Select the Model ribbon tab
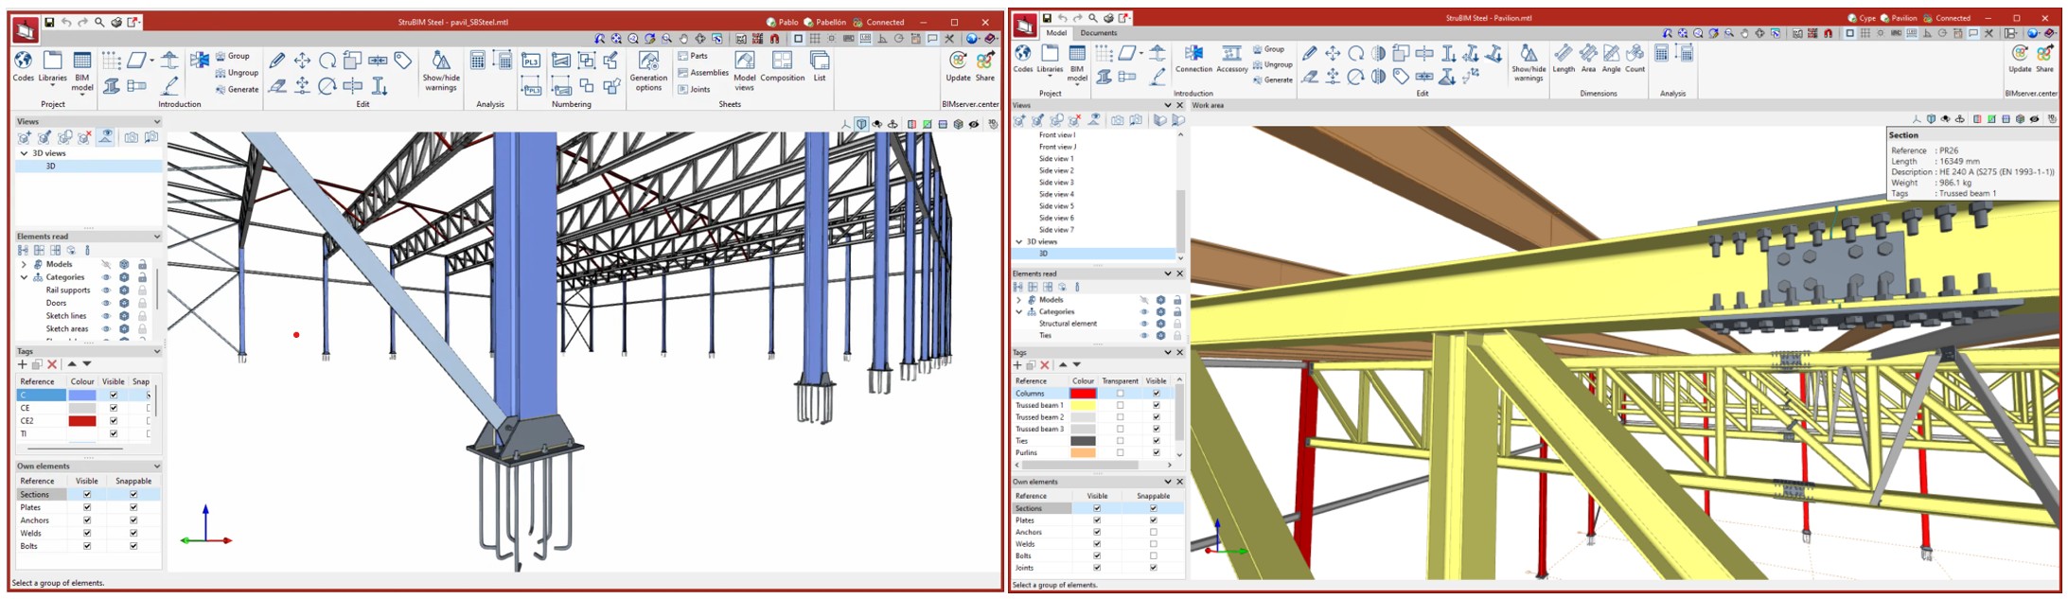 [1055, 33]
